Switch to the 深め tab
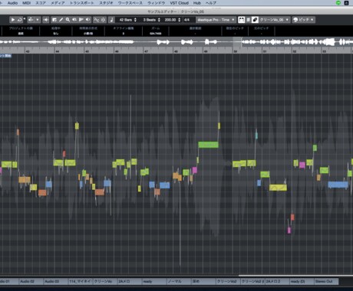 [203, 281]
